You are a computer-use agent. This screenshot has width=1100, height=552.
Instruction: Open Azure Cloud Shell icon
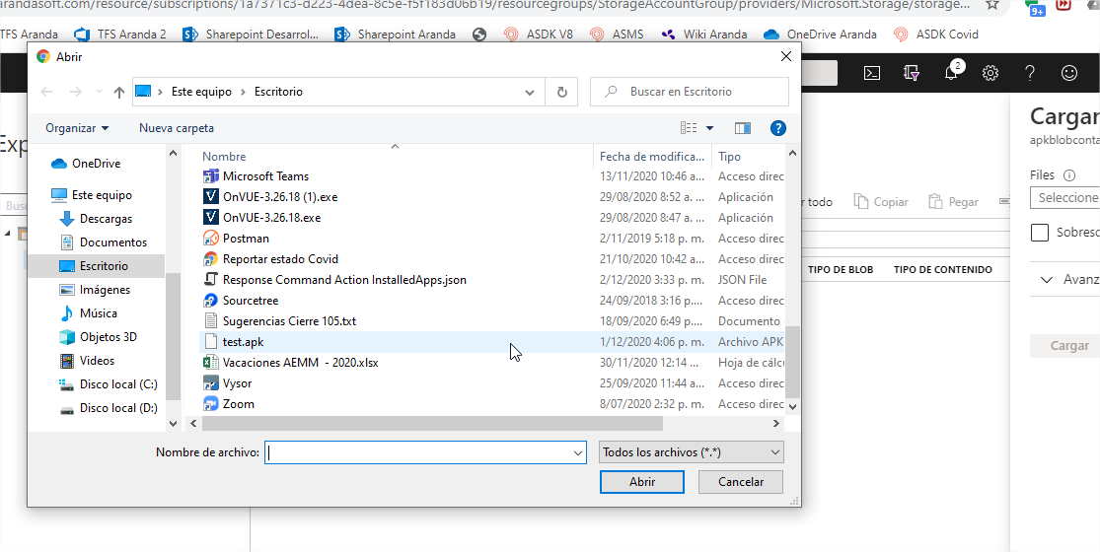[x=872, y=73]
